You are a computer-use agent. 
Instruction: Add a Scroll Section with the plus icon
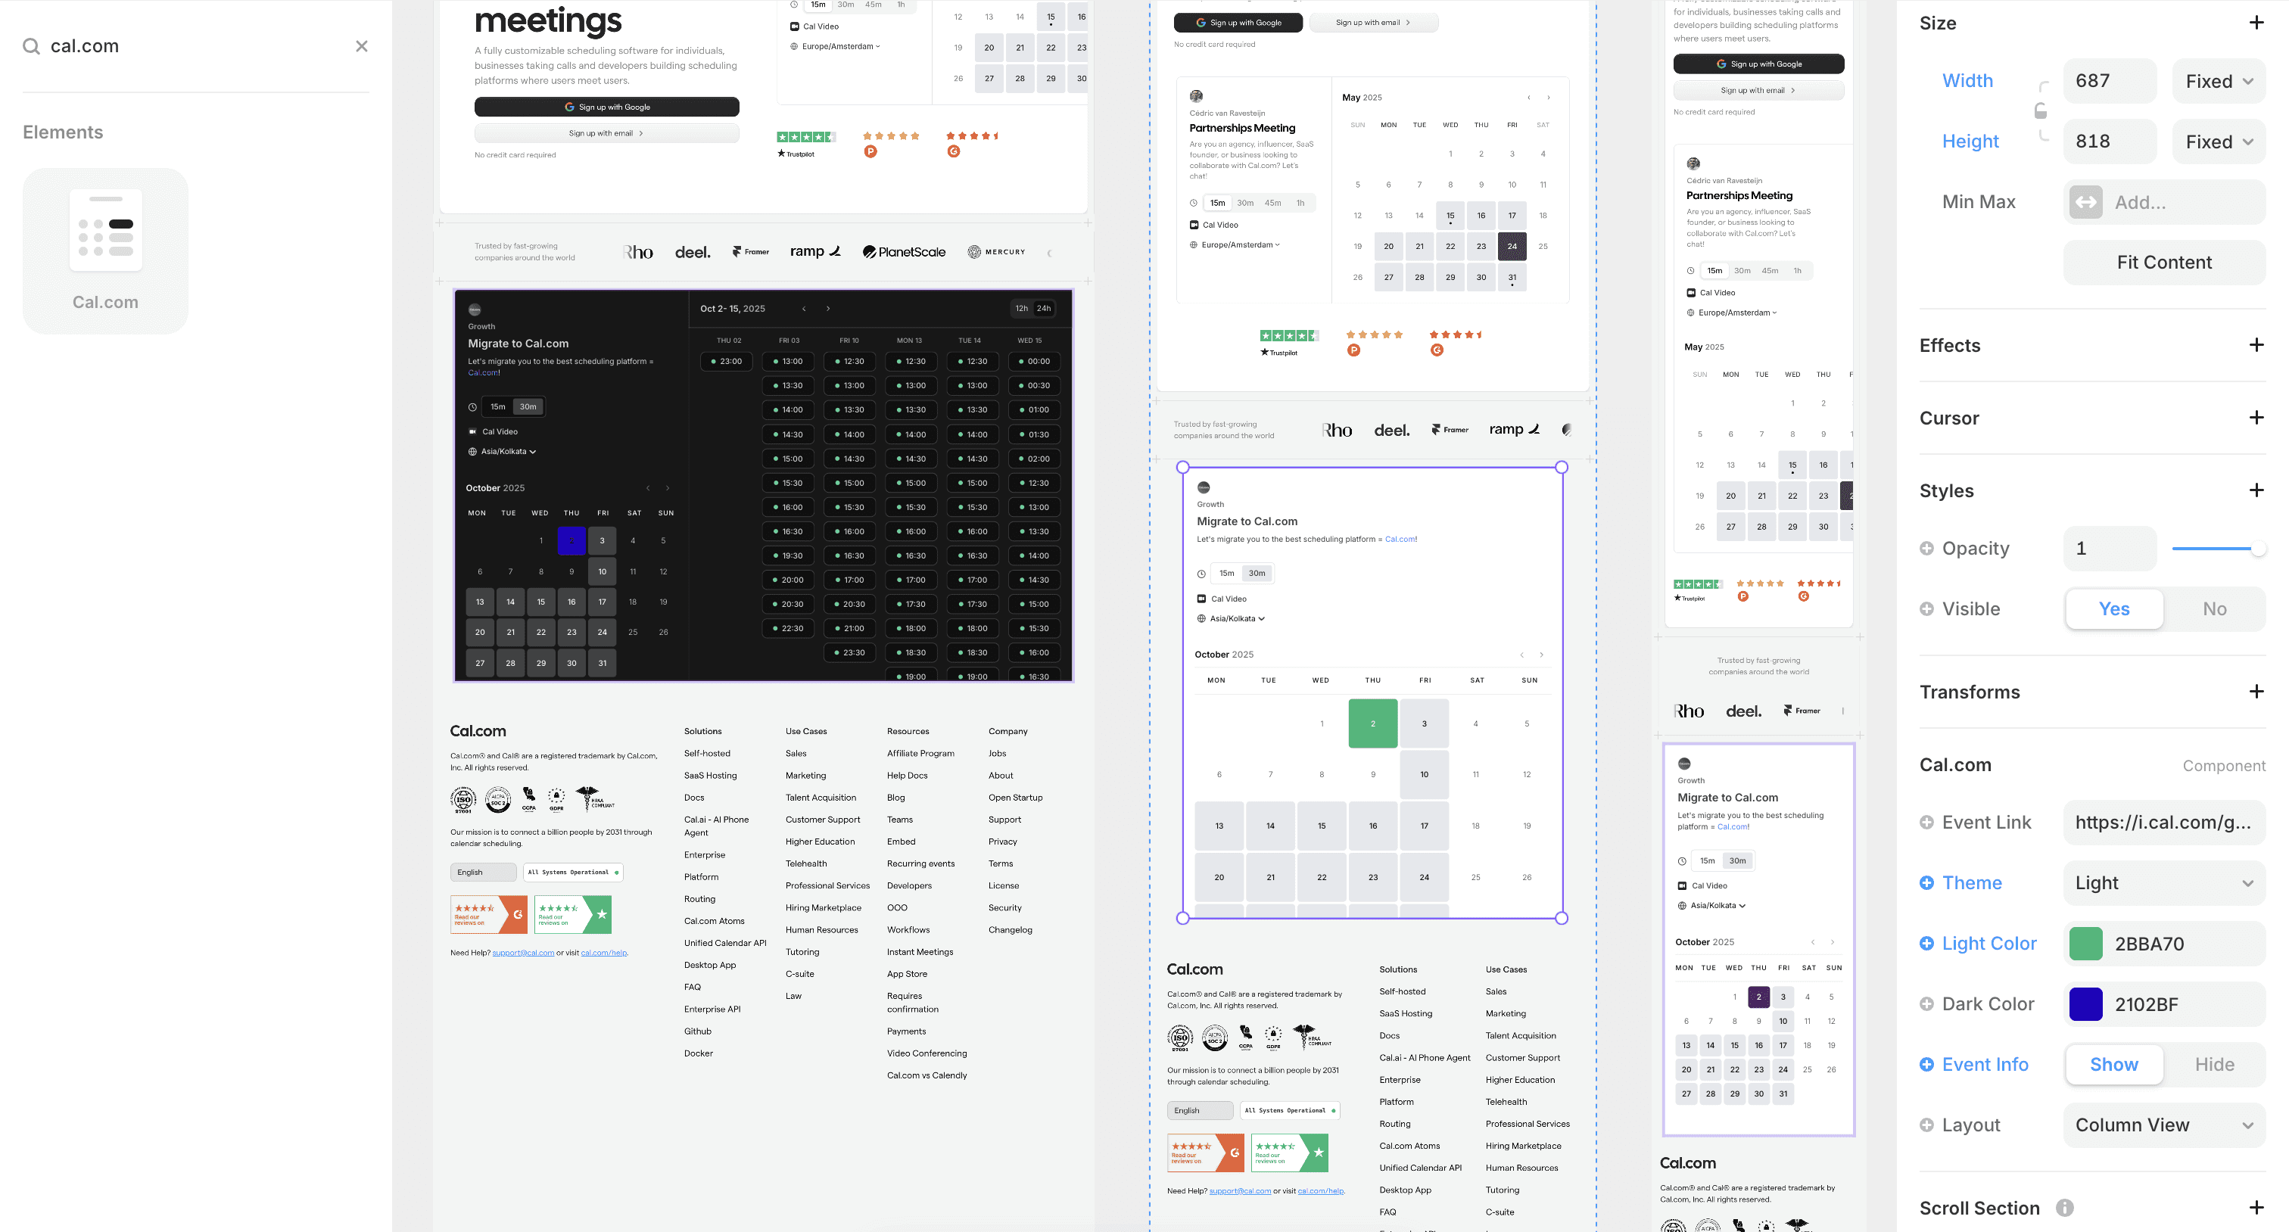[x=2256, y=1208]
